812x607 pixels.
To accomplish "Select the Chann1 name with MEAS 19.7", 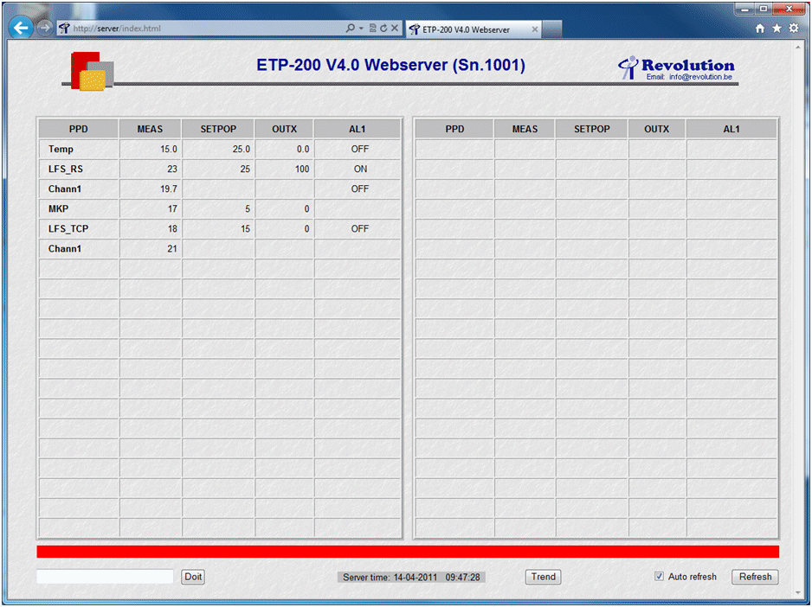I will [79, 188].
